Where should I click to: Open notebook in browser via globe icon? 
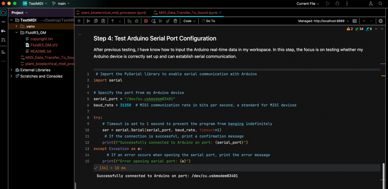pos(380,21)
